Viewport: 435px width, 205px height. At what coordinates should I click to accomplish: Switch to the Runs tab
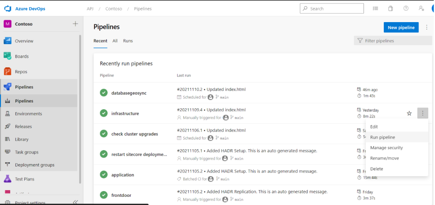click(128, 41)
